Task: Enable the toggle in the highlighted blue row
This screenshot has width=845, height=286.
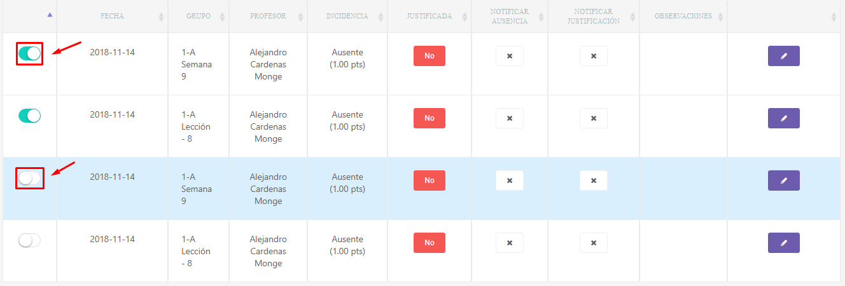Action: tap(29, 178)
